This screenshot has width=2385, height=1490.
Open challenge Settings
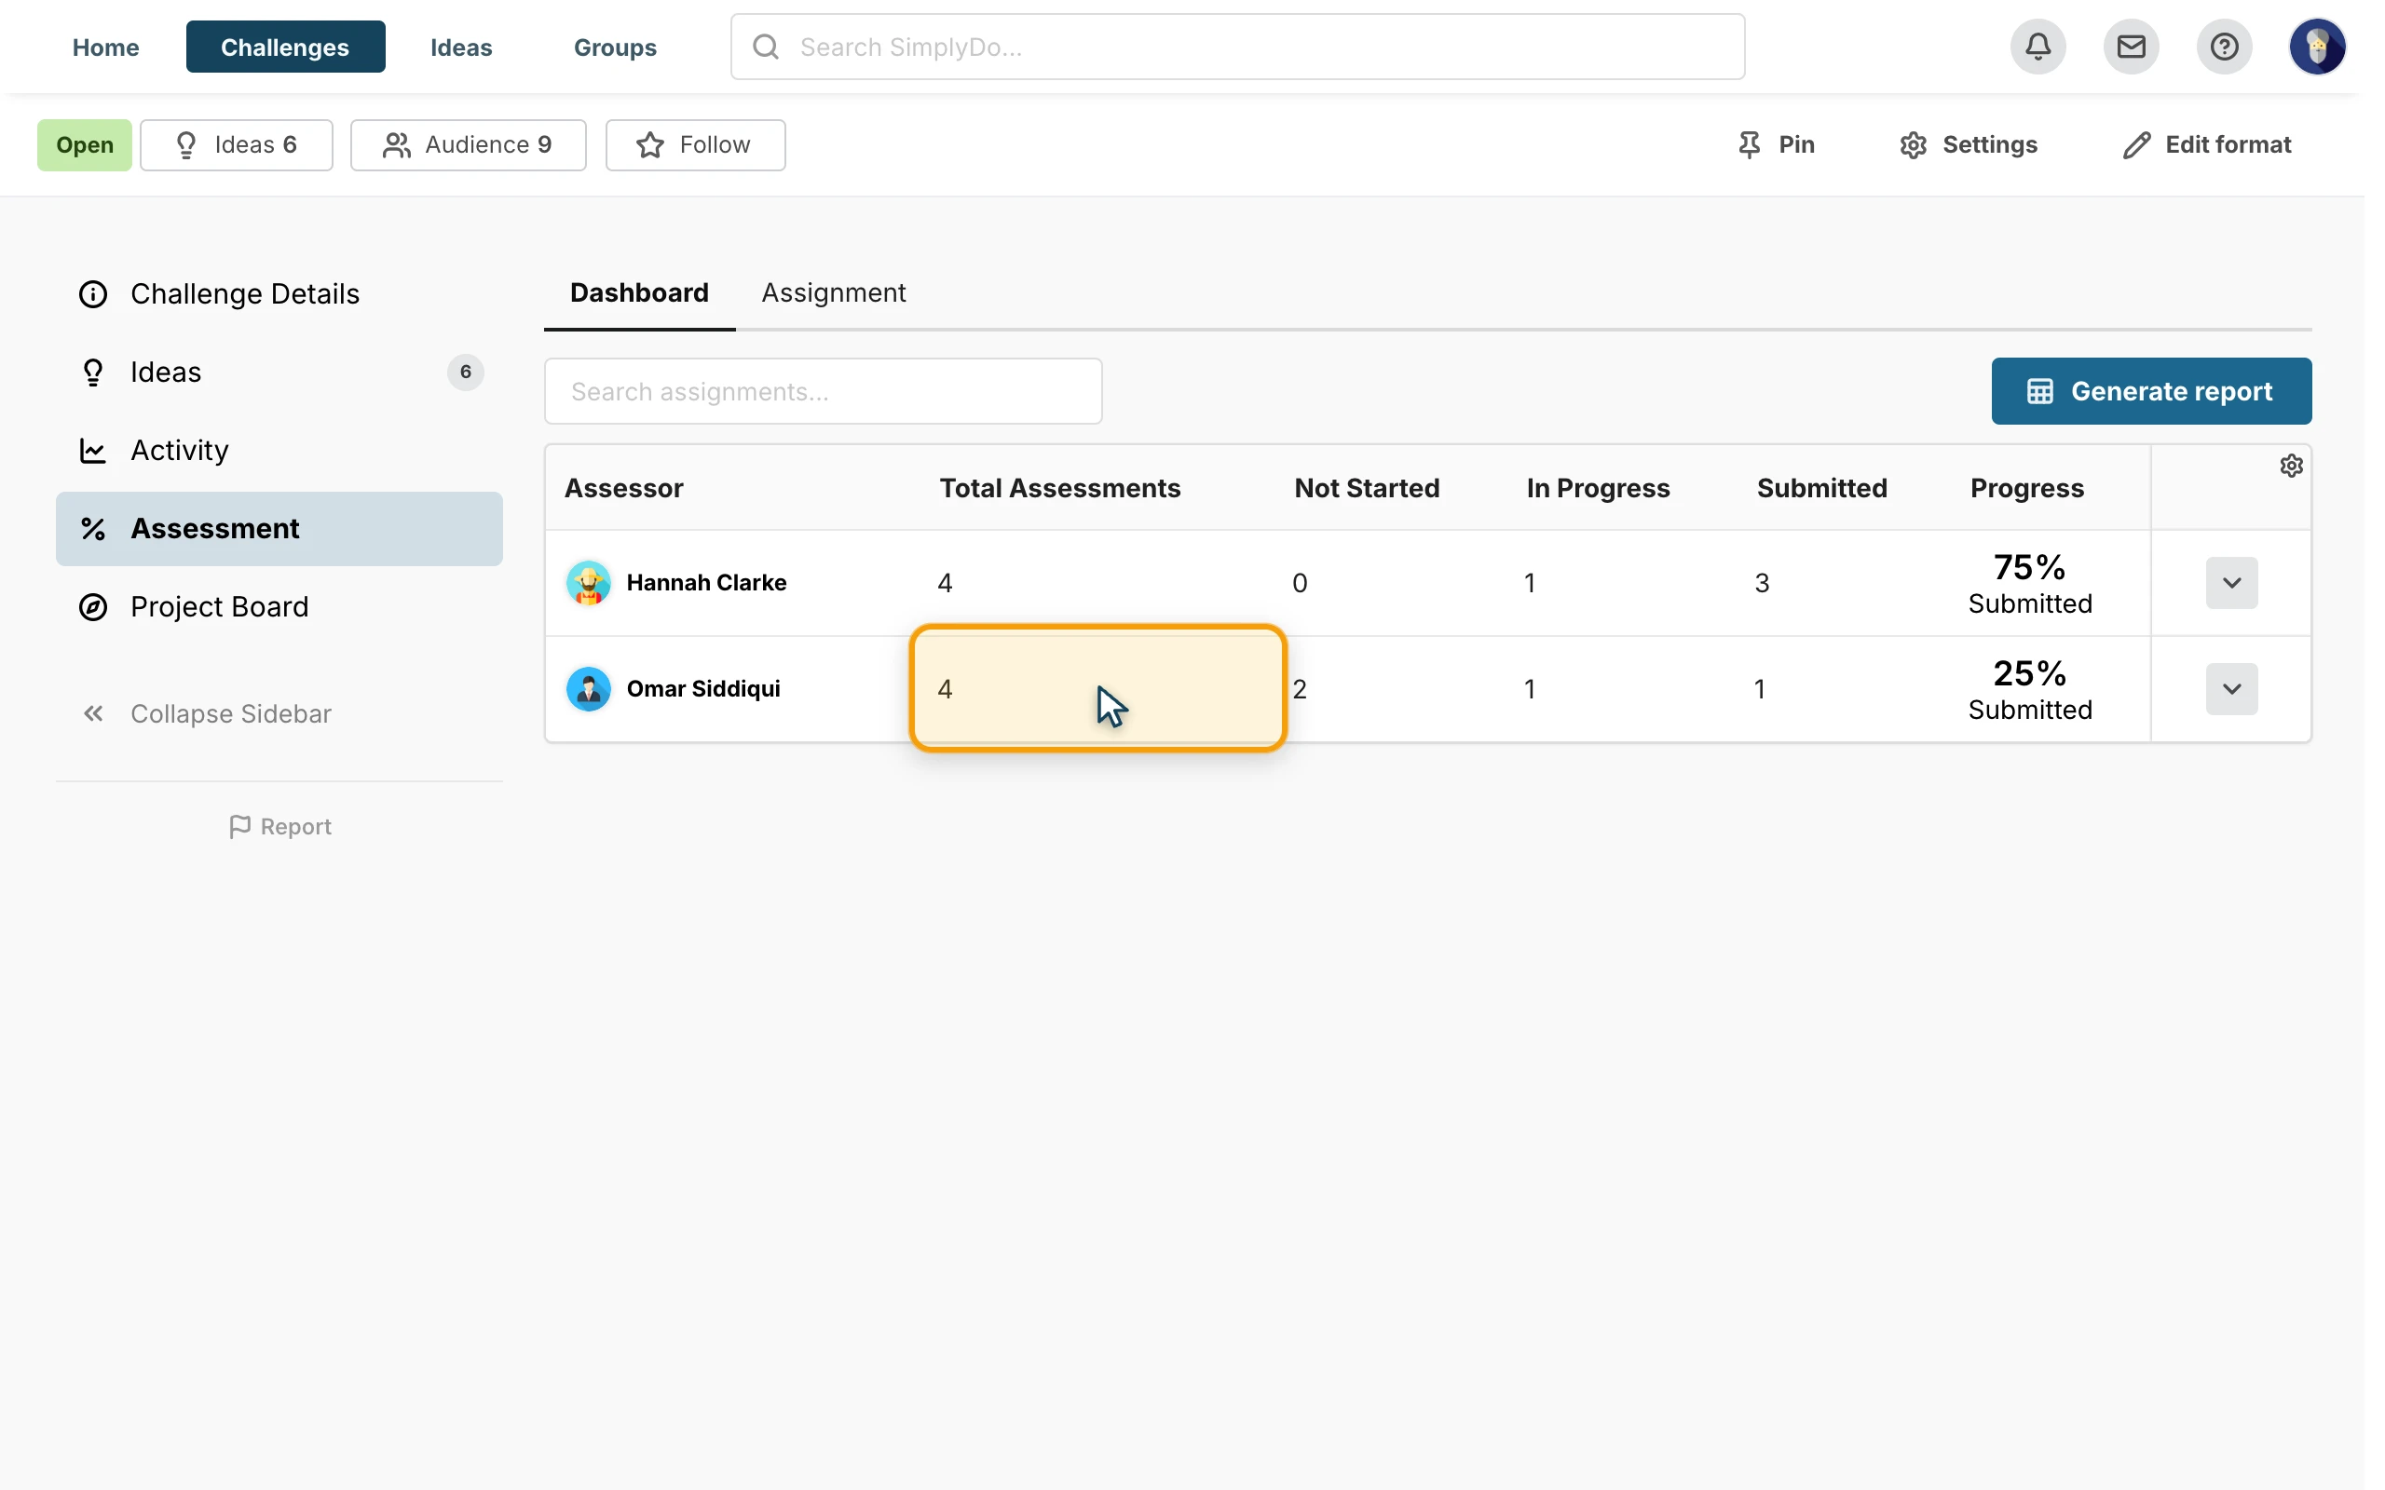pos(1969,145)
